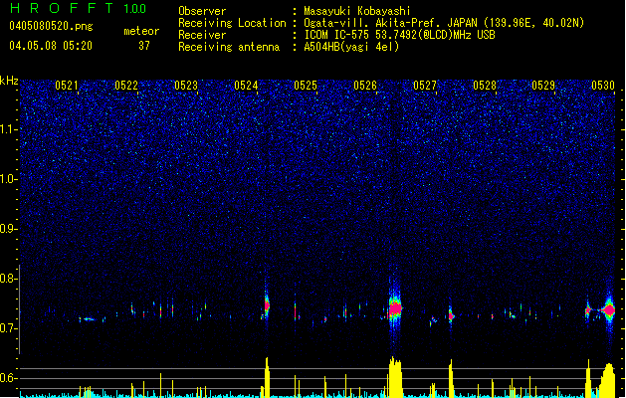The height and width of the screenshot is (398, 626).
Task: Click the date stamp 04.05.08 05:20
Action: point(51,46)
